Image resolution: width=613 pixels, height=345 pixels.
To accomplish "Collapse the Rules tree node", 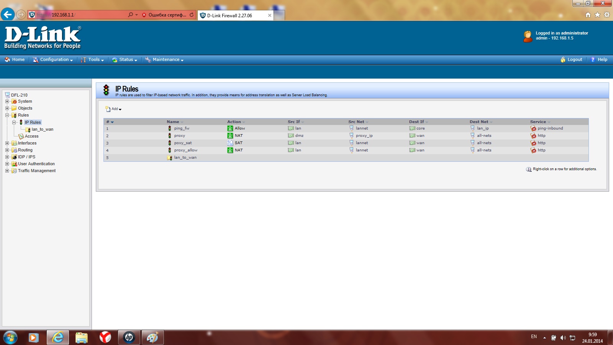I will tap(7, 115).
